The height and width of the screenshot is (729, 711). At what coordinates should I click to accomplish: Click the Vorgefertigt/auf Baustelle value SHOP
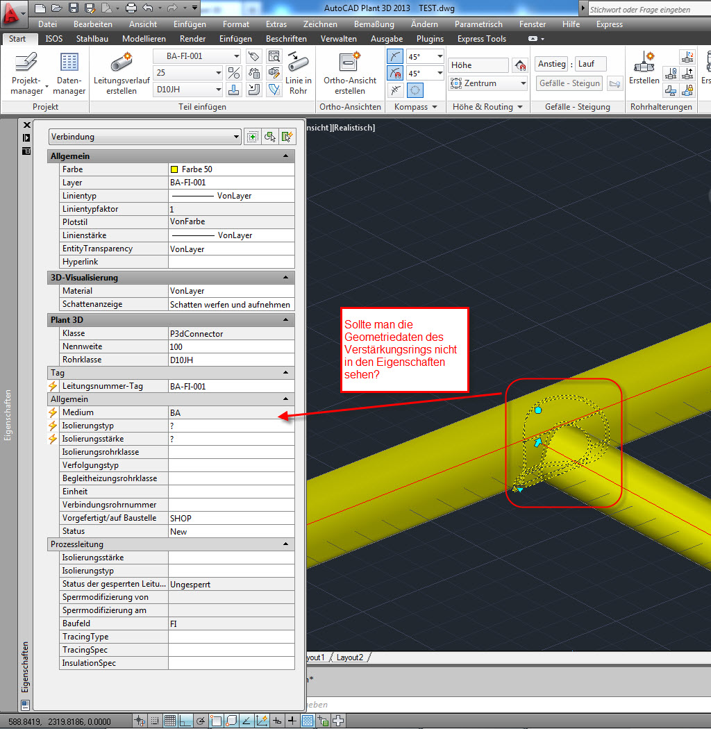pyautogui.click(x=231, y=518)
